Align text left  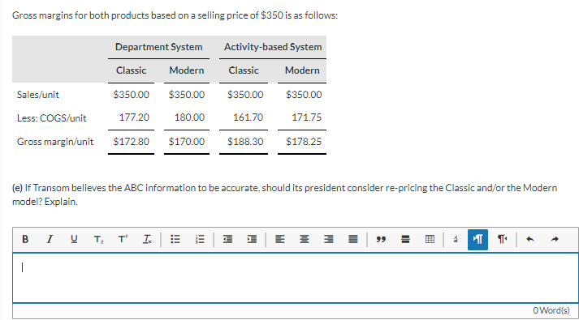pyautogui.click(x=280, y=239)
